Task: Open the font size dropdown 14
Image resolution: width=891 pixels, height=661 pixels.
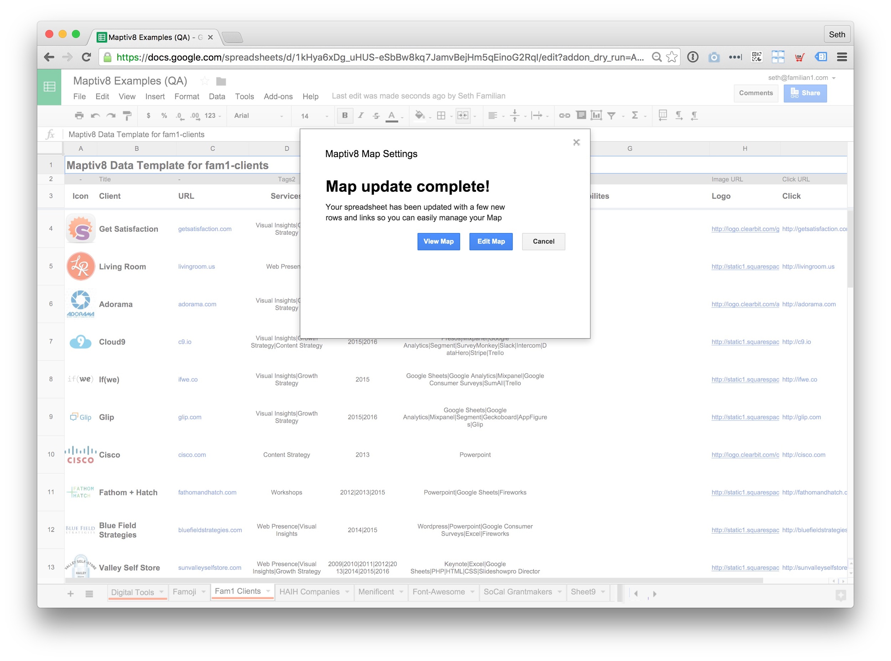Action: pyautogui.click(x=314, y=116)
